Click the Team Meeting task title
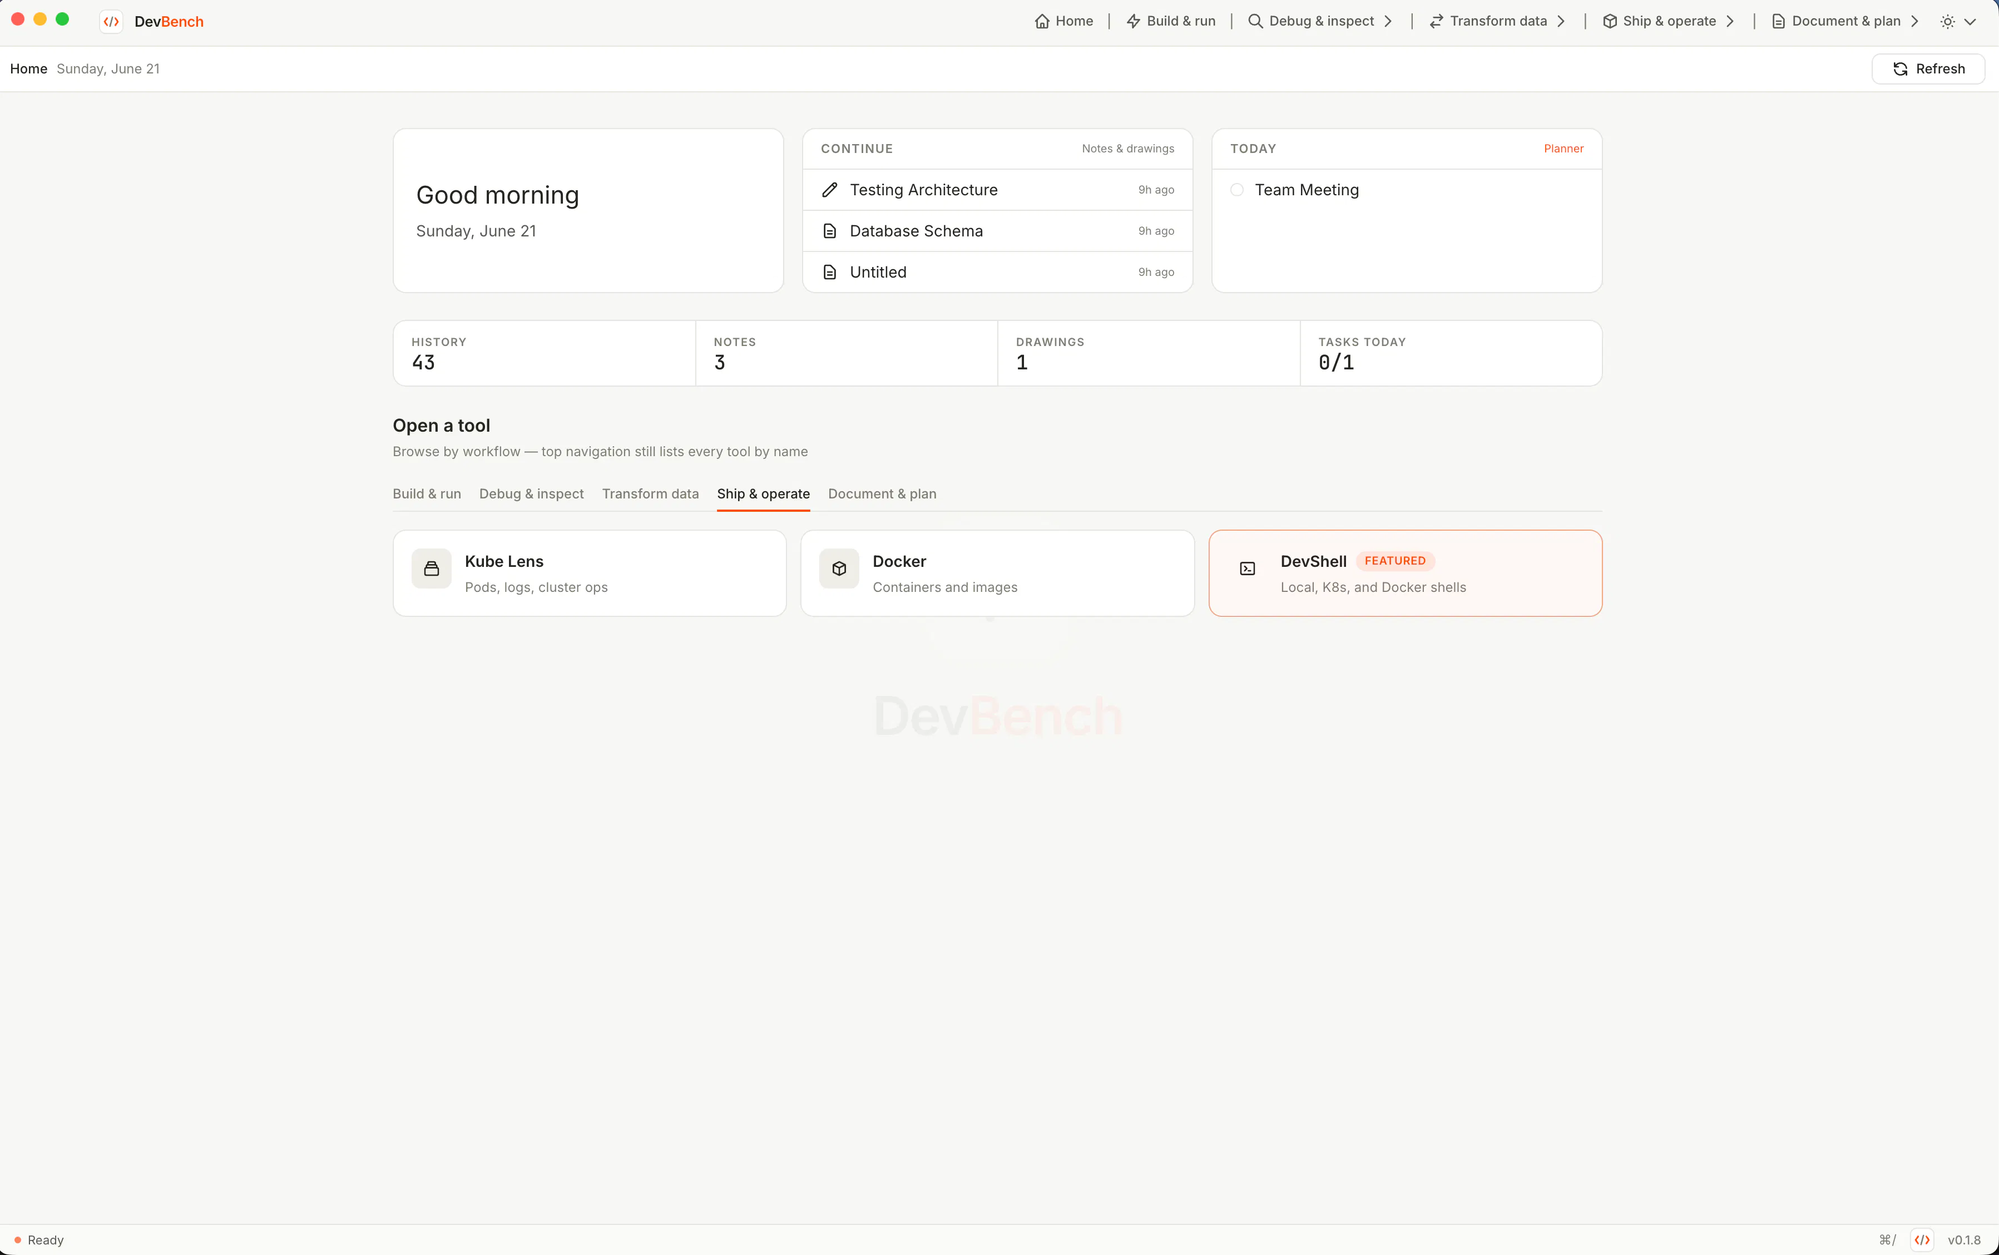 (1306, 190)
